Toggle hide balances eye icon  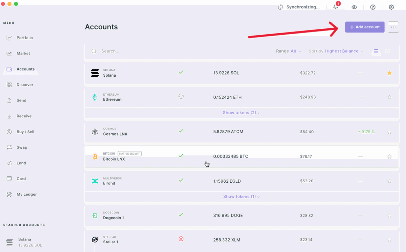tap(354, 7)
